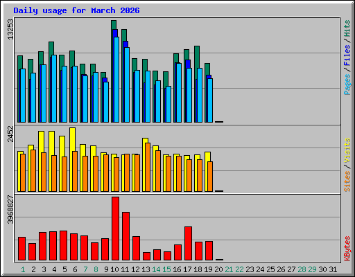Click day 27 on the x-axis

coord(291,269)
